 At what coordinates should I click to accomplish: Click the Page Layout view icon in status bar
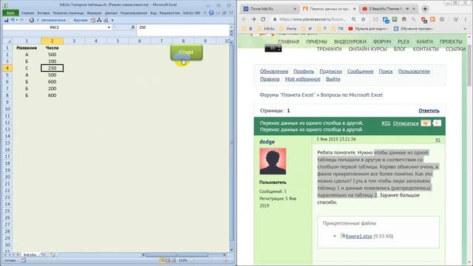click(168, 260)
